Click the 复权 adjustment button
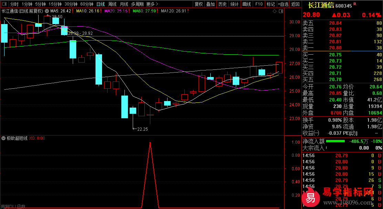Screen dimensions: 383x209 point(199,4)
